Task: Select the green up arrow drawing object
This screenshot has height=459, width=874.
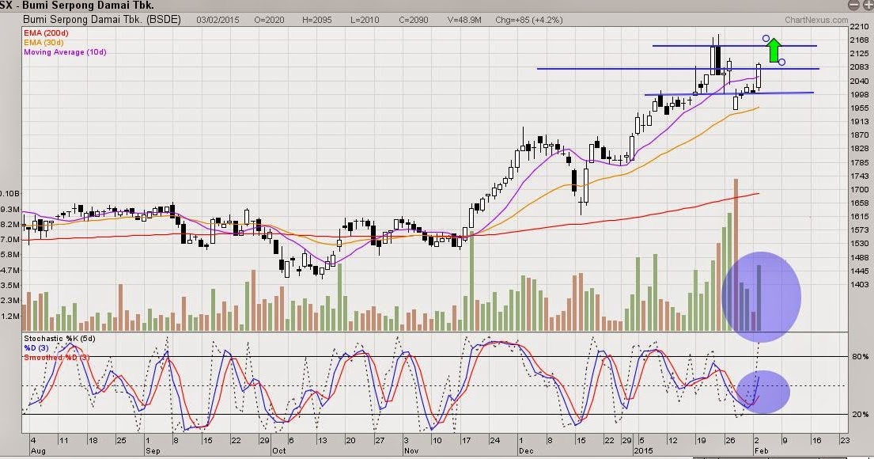Action: (774, 50)
